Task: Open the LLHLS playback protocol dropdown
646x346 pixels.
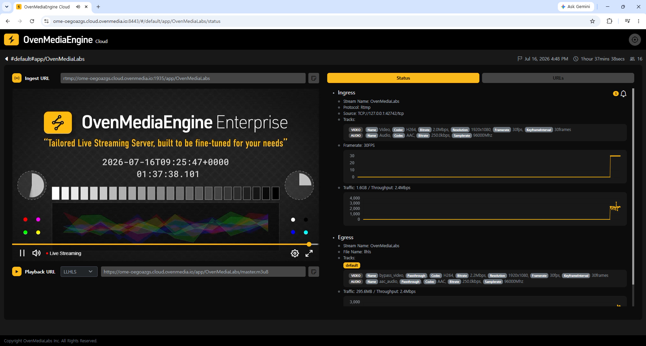Action: point(79,272)
